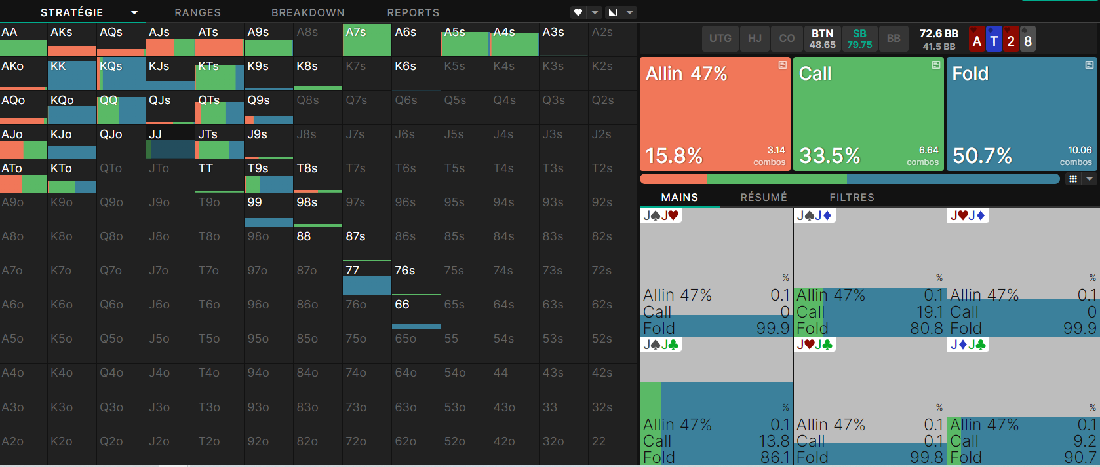The image size is (1100, 467).
Task: Click the contrast display mode icon
Action: click(x=613, y=12)
